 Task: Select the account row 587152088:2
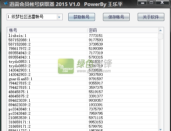coord(83,44)
